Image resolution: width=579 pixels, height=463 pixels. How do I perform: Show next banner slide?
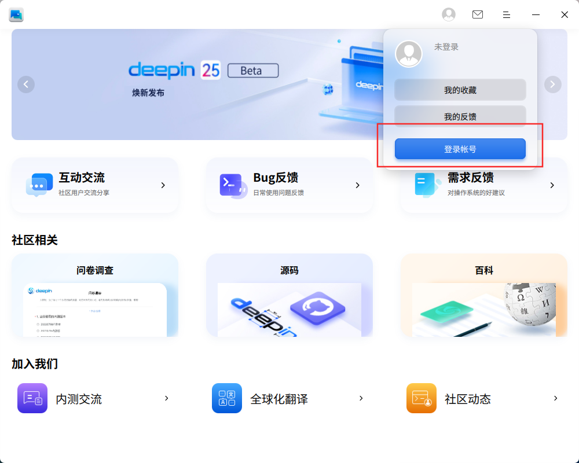553,84
